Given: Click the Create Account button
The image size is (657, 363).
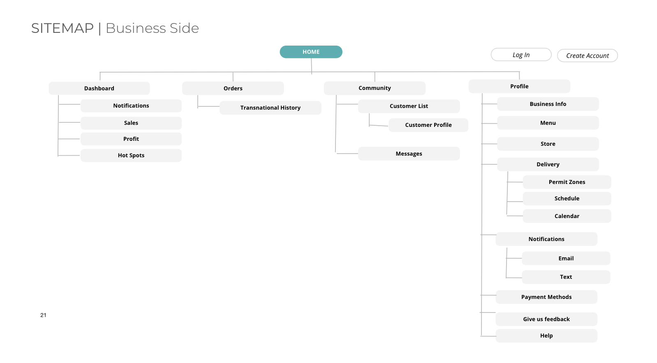Looking at the screenshot, I should click(587, 55).
